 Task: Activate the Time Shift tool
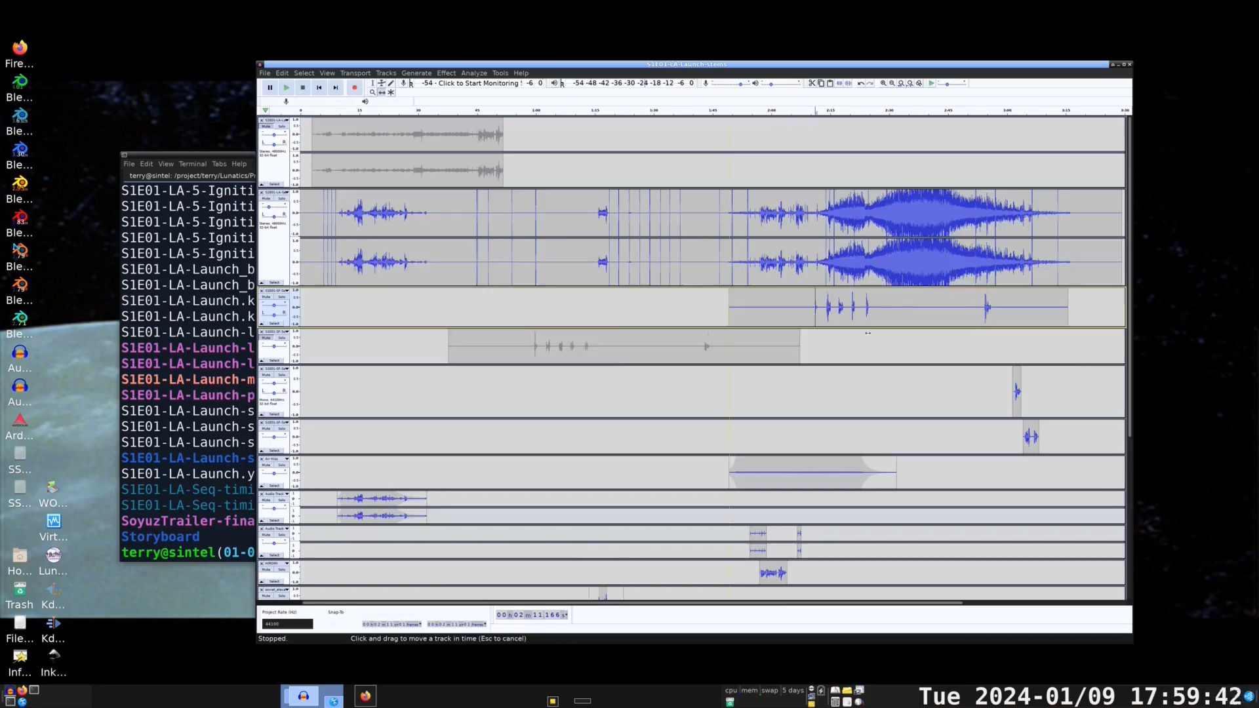[x=382, y=92]
